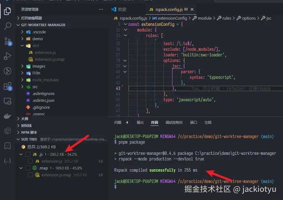Open the Run and Debug view
Screen dimensions: 283x200
[7, 56]
